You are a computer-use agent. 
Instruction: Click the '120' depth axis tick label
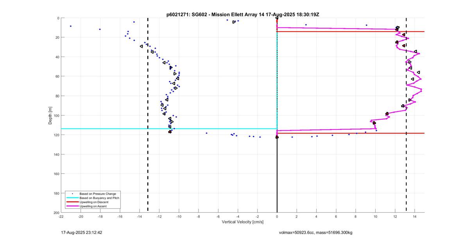(56, 135)
